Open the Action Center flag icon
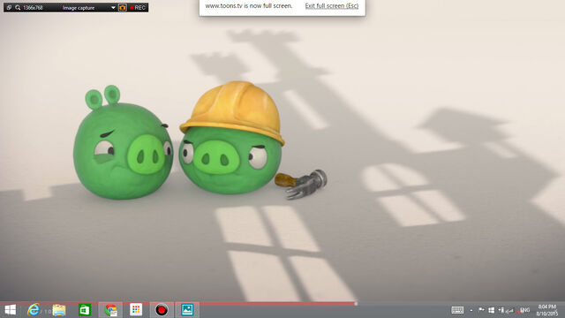 (x=481, y=310)
